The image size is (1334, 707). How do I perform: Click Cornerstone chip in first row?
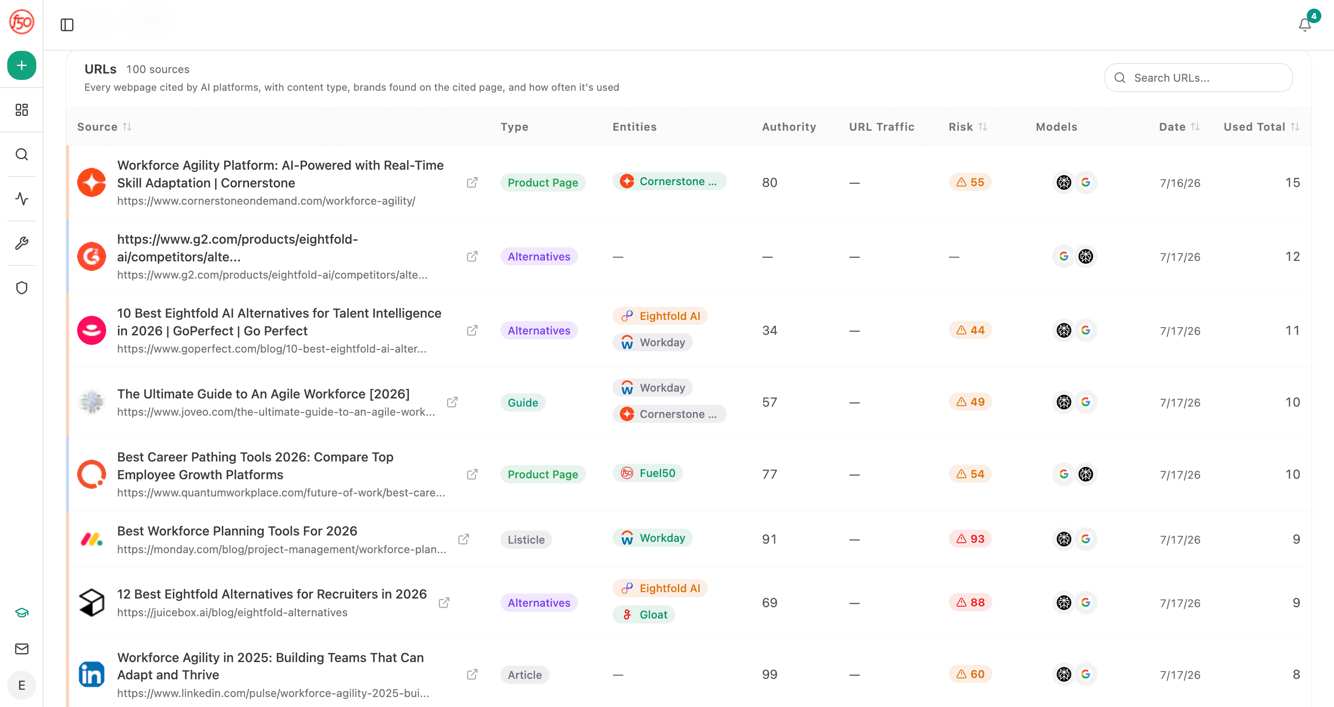click(669, 181)
